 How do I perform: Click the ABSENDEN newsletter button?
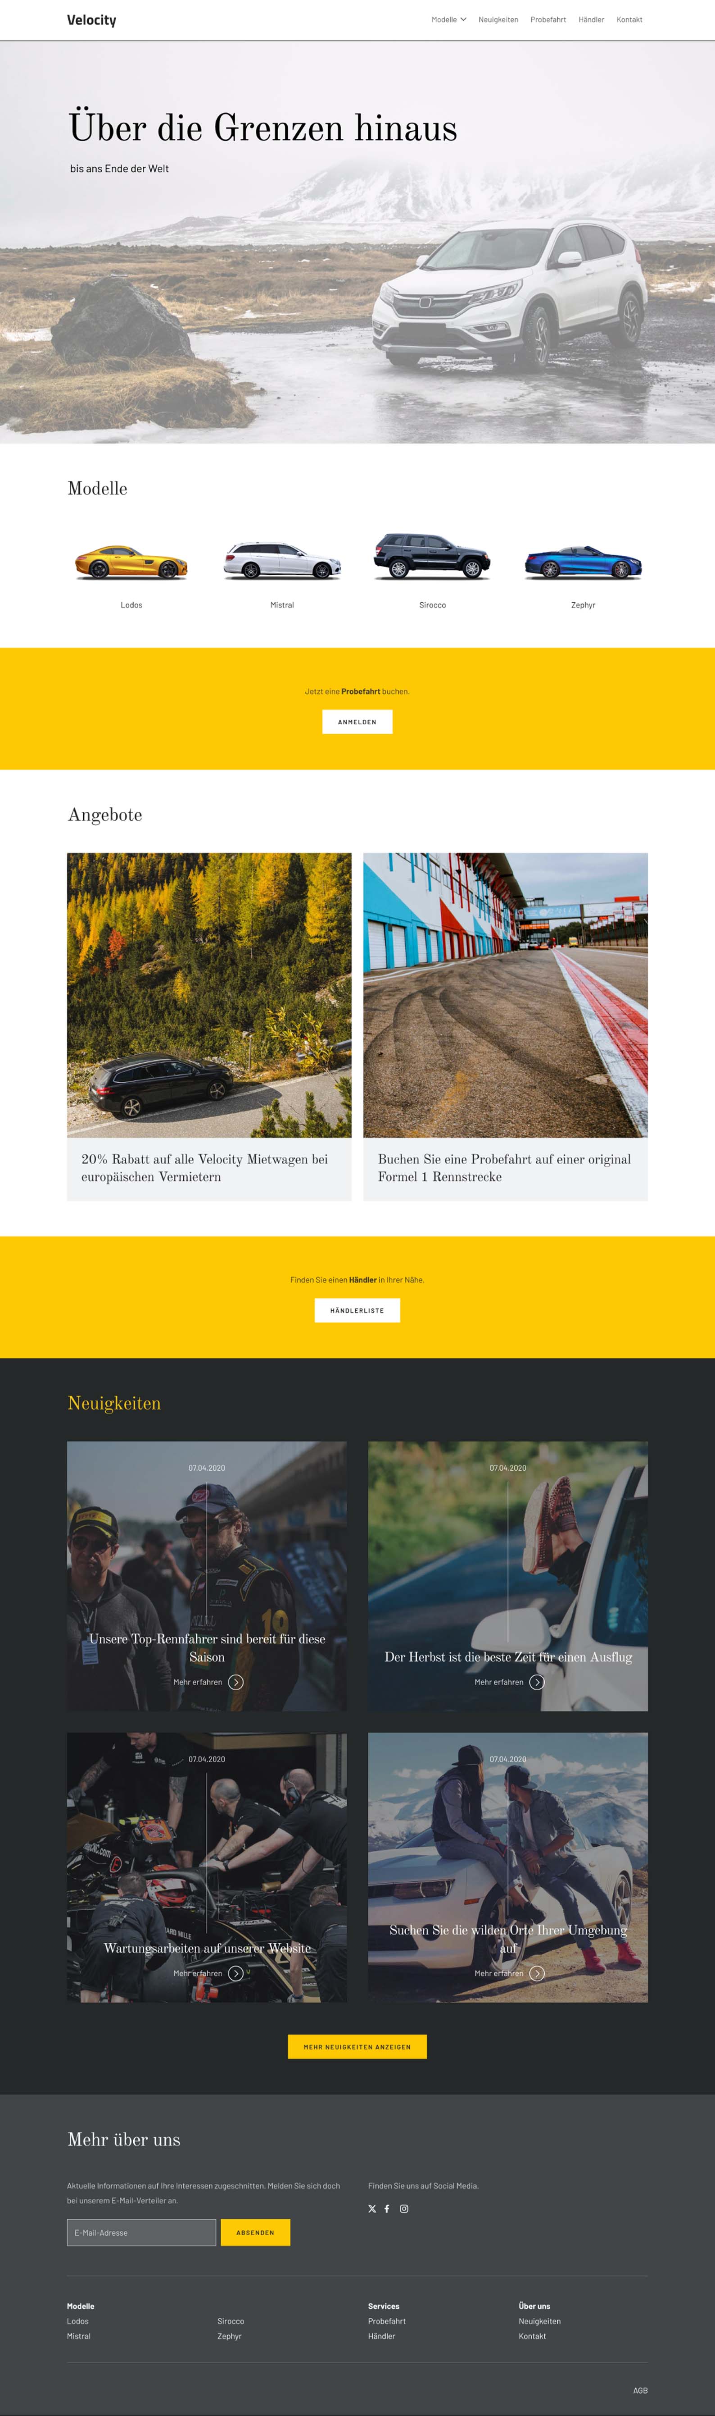click(x=256, y=2233)
